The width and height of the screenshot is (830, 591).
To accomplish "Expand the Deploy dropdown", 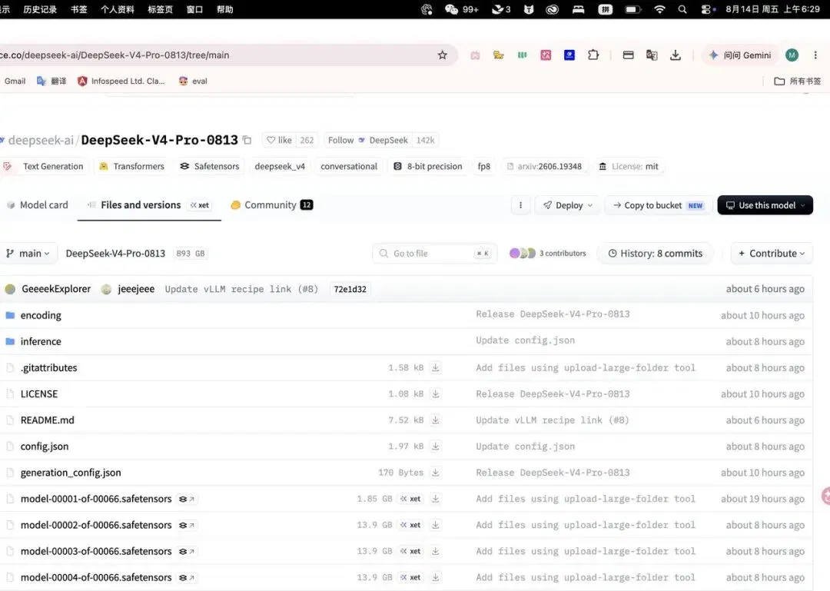I will click(x=568, y=205).
